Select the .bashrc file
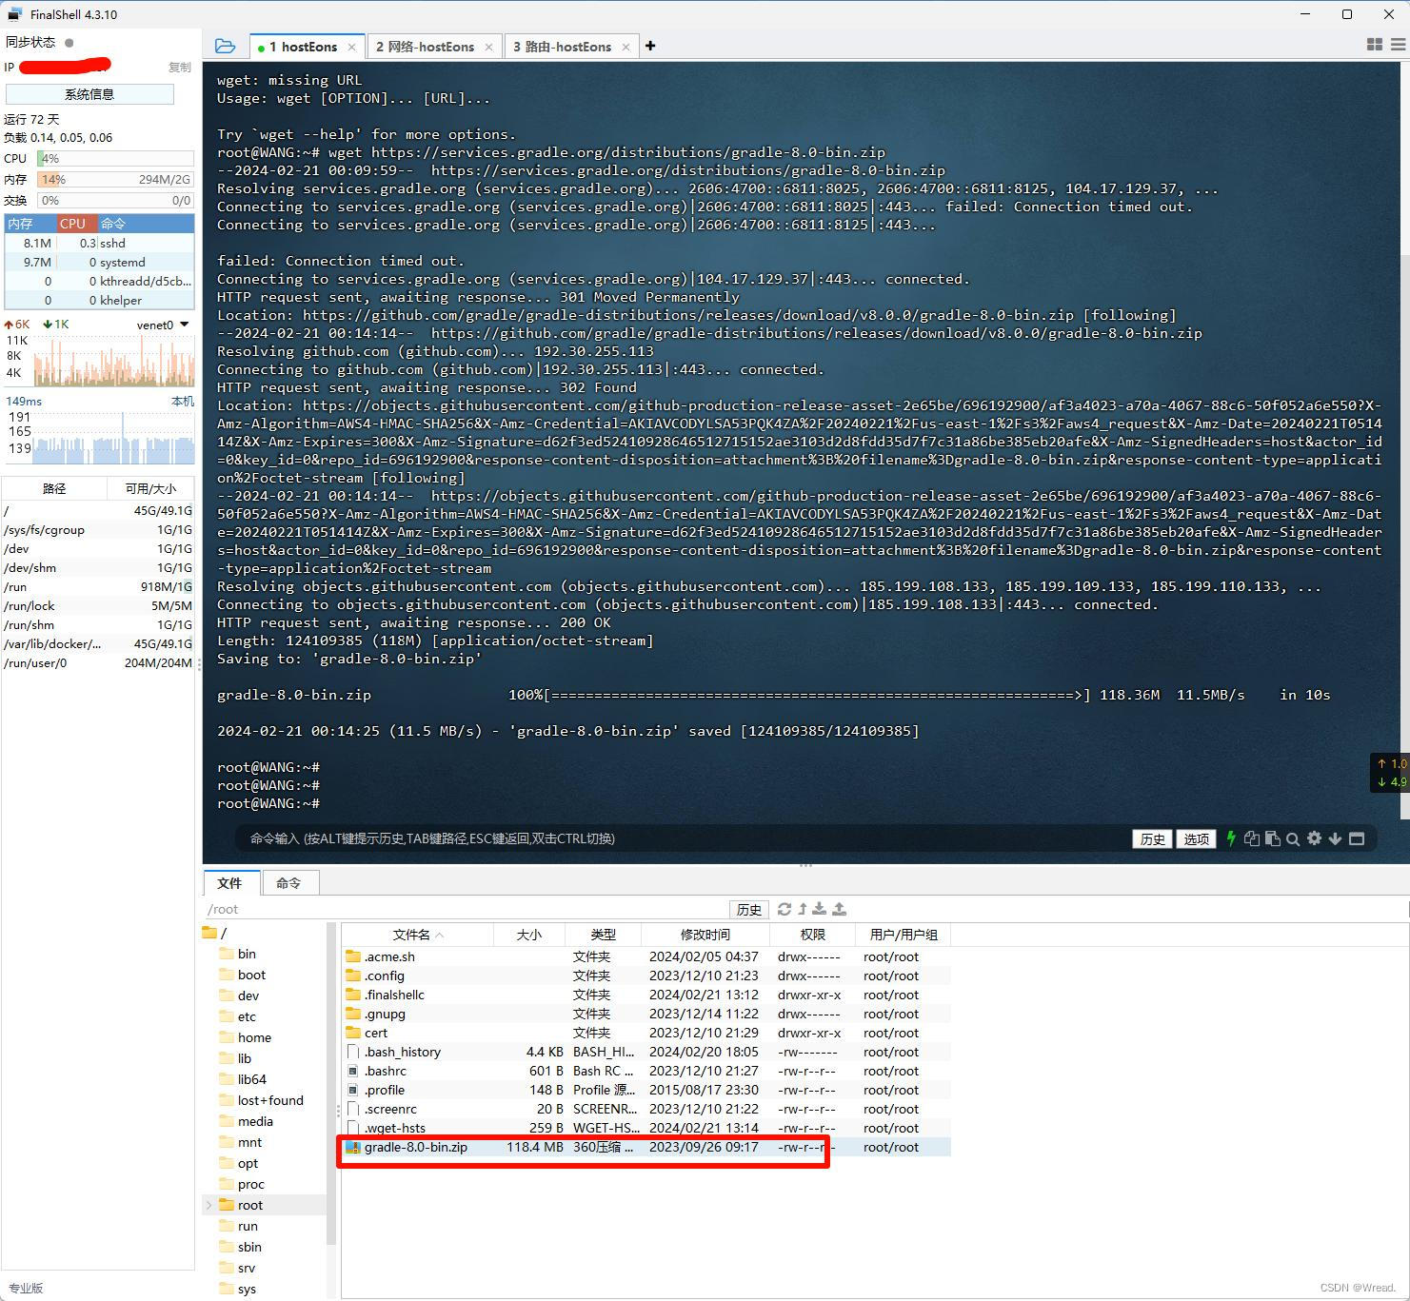This screenshot has width=1410, height=1301. (646, 1071)
